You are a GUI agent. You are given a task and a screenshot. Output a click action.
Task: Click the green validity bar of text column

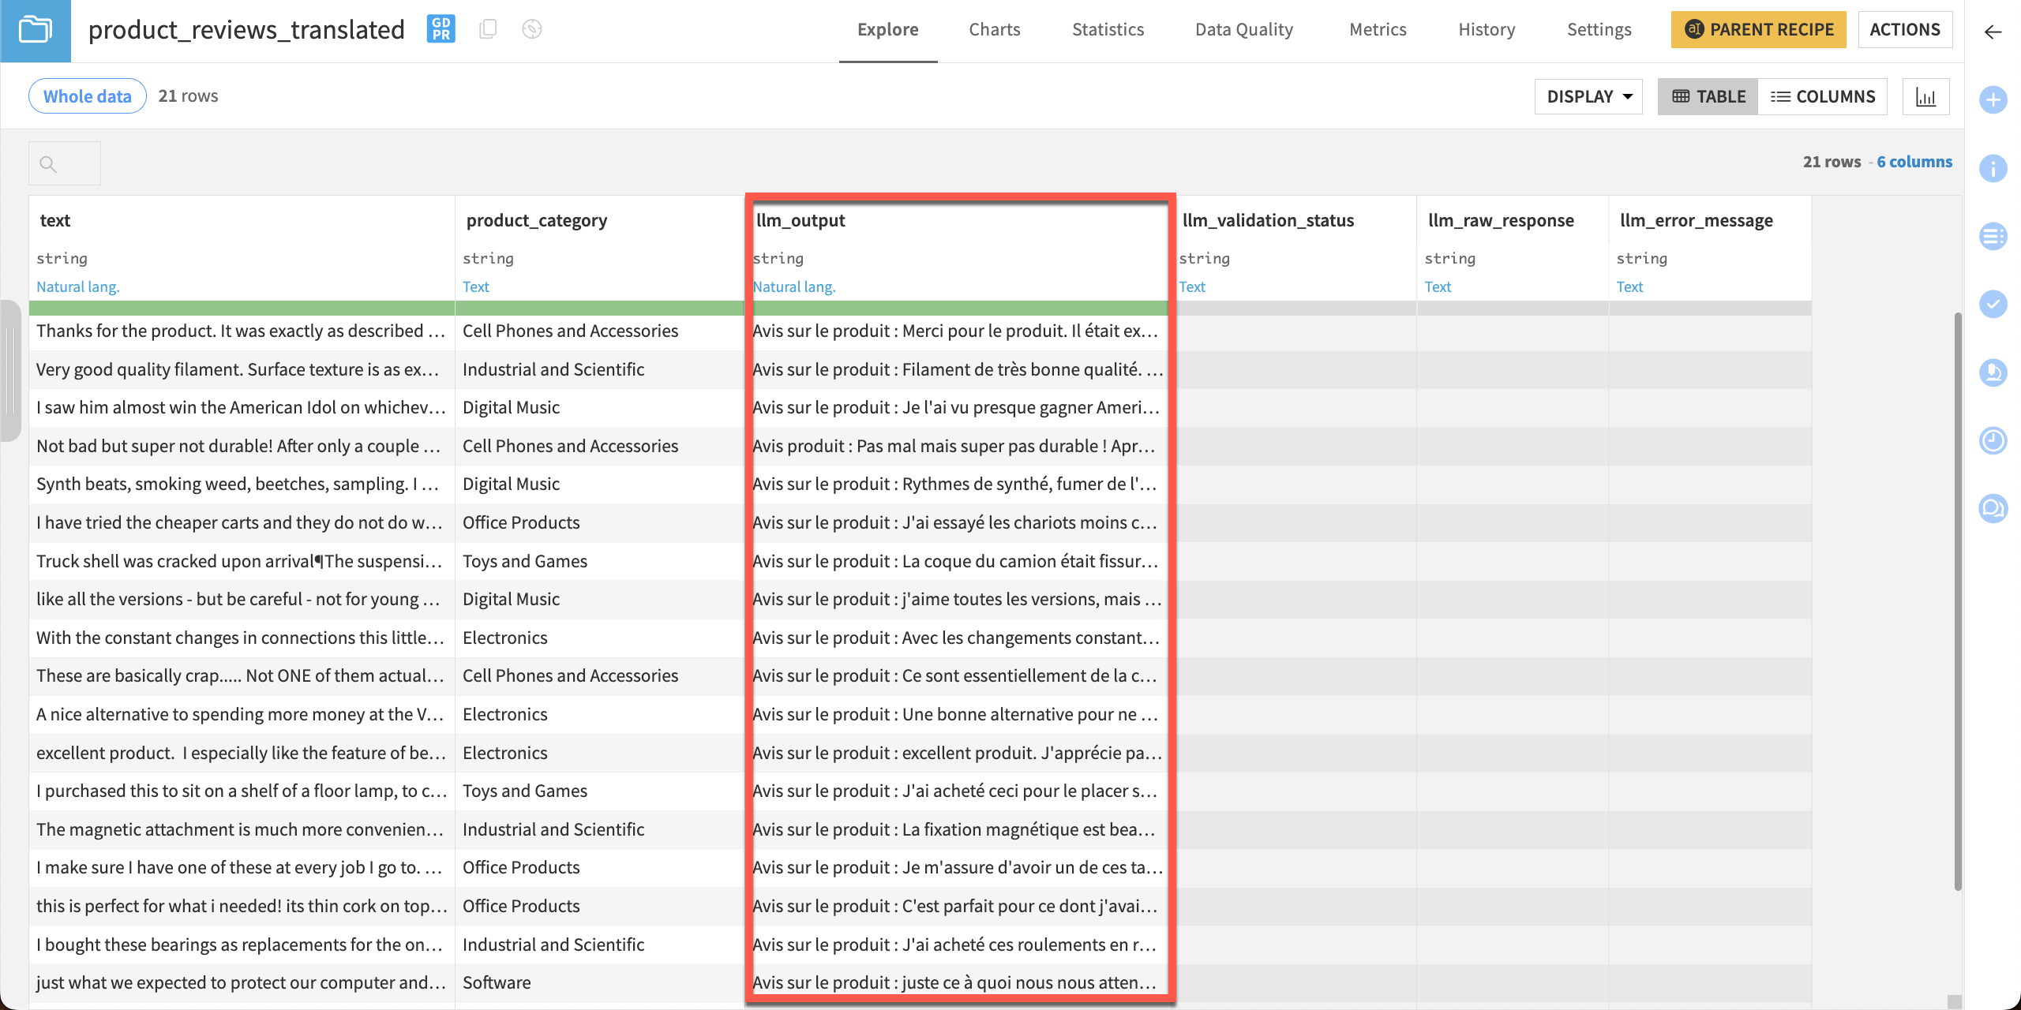pyautogui.click(x=242, y=308)
